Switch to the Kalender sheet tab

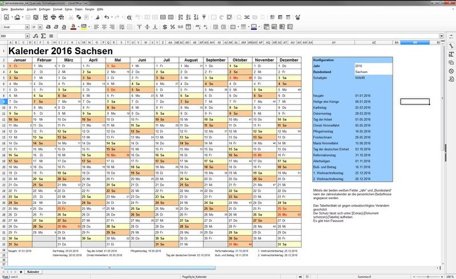click(x=33, y=272)
